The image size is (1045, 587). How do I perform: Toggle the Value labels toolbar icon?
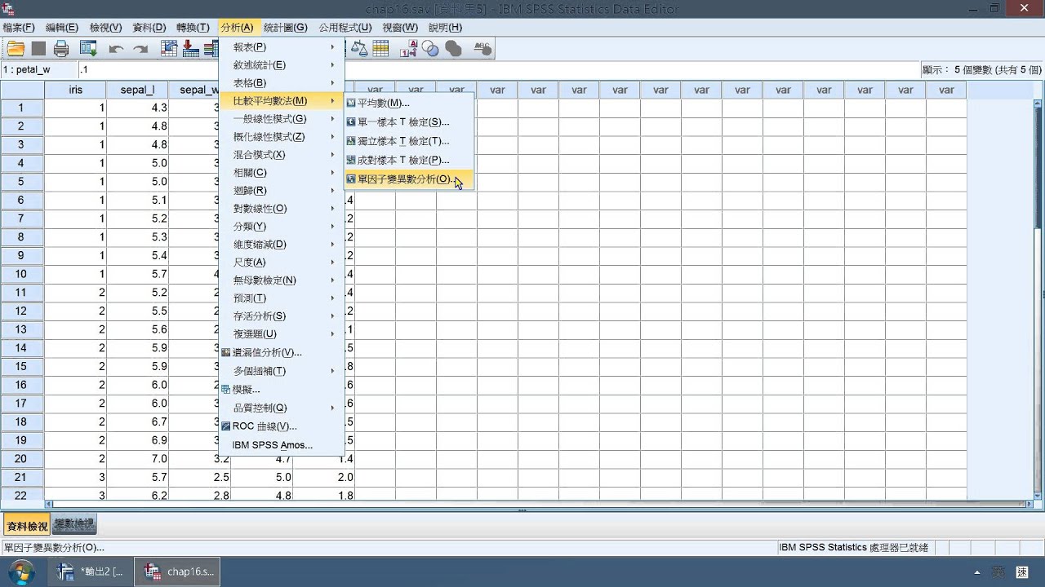tap(409, 49)
